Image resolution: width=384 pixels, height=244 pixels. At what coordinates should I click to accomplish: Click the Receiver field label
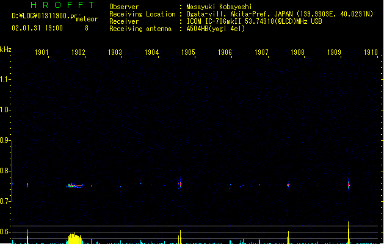click(124, 21)
